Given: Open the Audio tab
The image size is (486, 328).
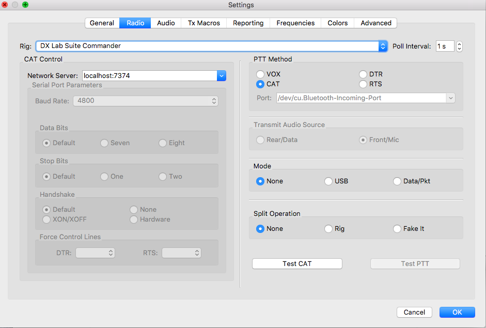Looking at the screenshot, I should click(x=166, y=23).
